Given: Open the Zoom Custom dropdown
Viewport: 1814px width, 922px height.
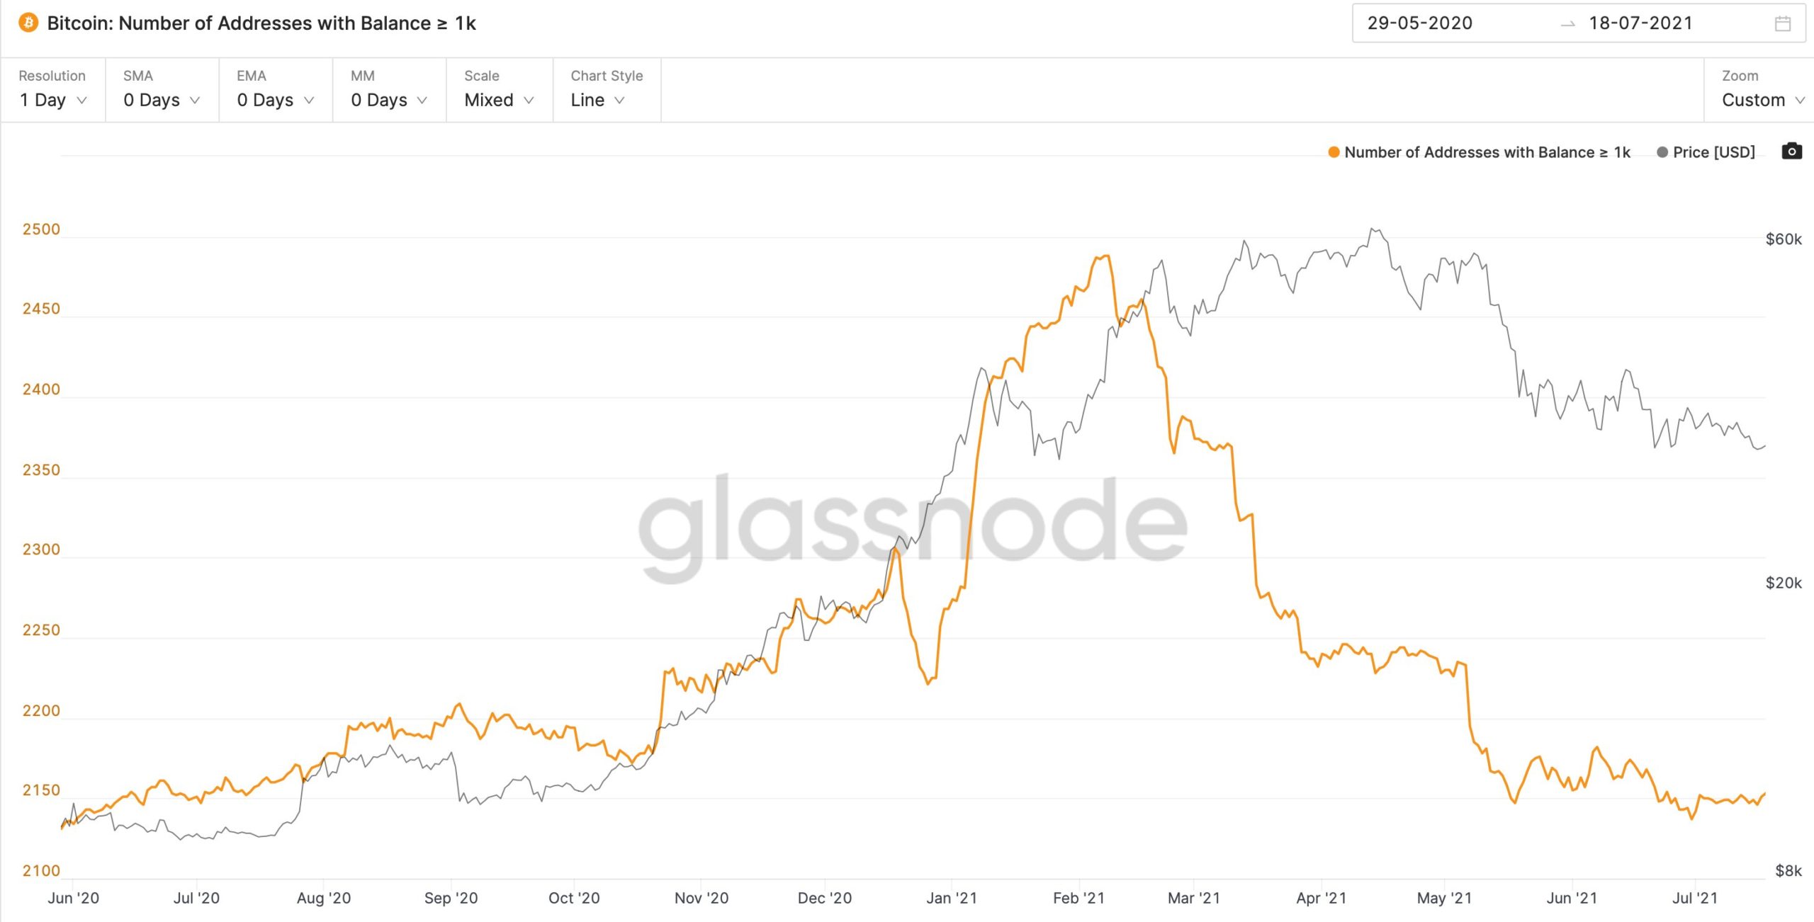Looking at the screenshot, I should click(x=1762, y=100).
